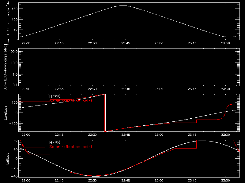The image size is (245, 183).
Task: Click the 100 tick on Longitude axis
Action: (x=15, y=102)
